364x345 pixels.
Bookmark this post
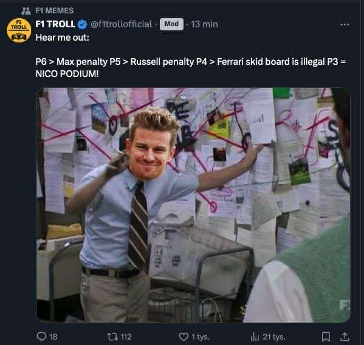326,337
